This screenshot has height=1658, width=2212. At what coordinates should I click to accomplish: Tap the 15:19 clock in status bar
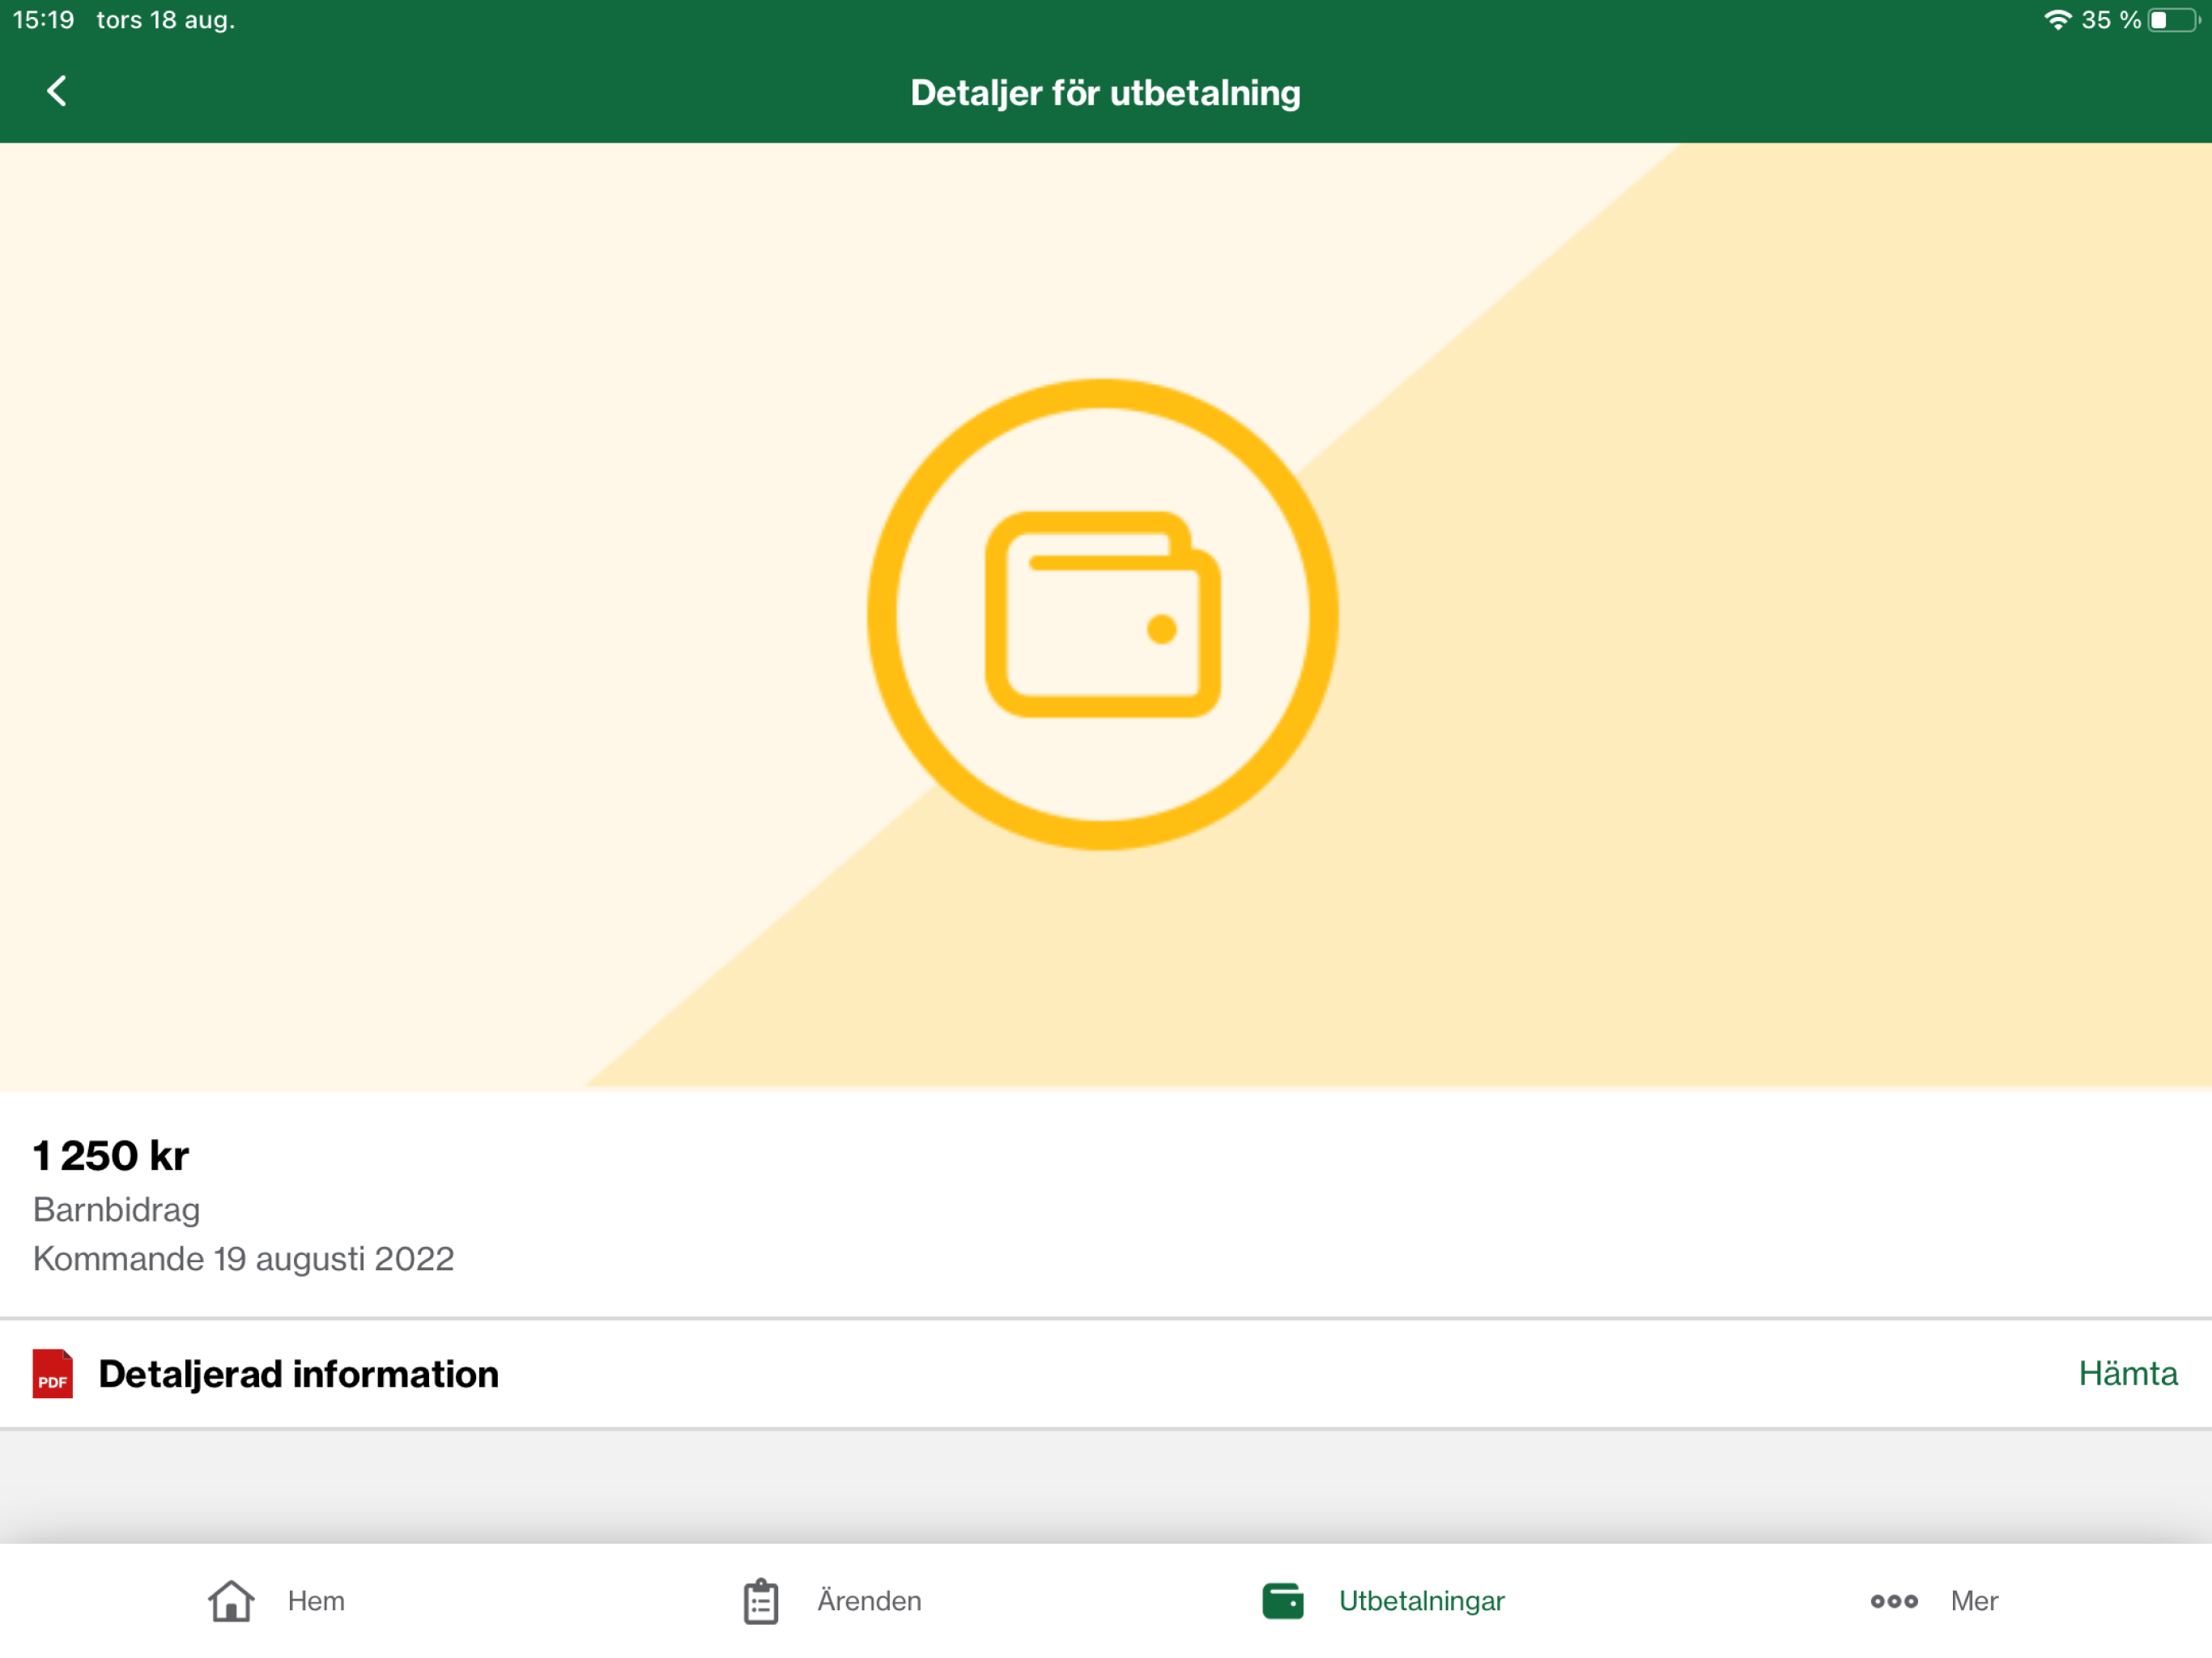(43, 20)
